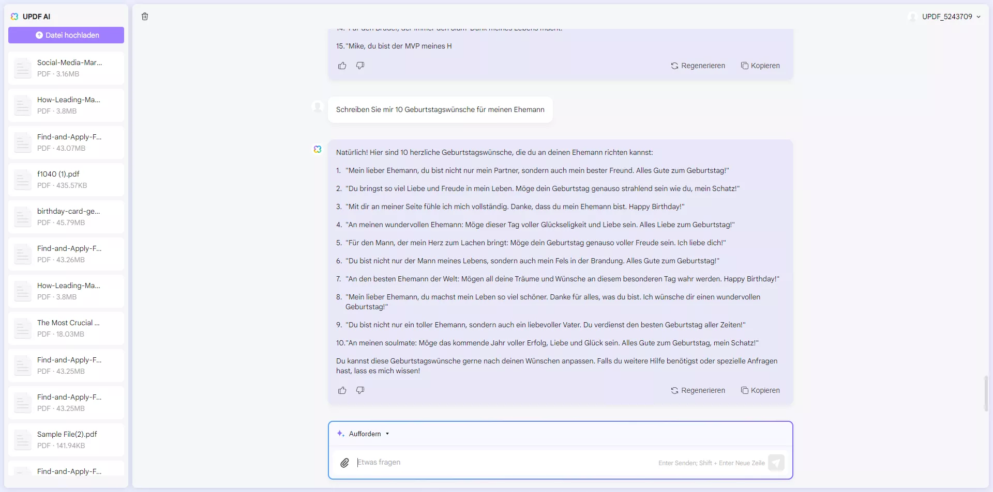The width and height of the screenshot is (993, 492).
Task: Click the account avatar next to UPDF_5243709
Action: tap(912, 17)
